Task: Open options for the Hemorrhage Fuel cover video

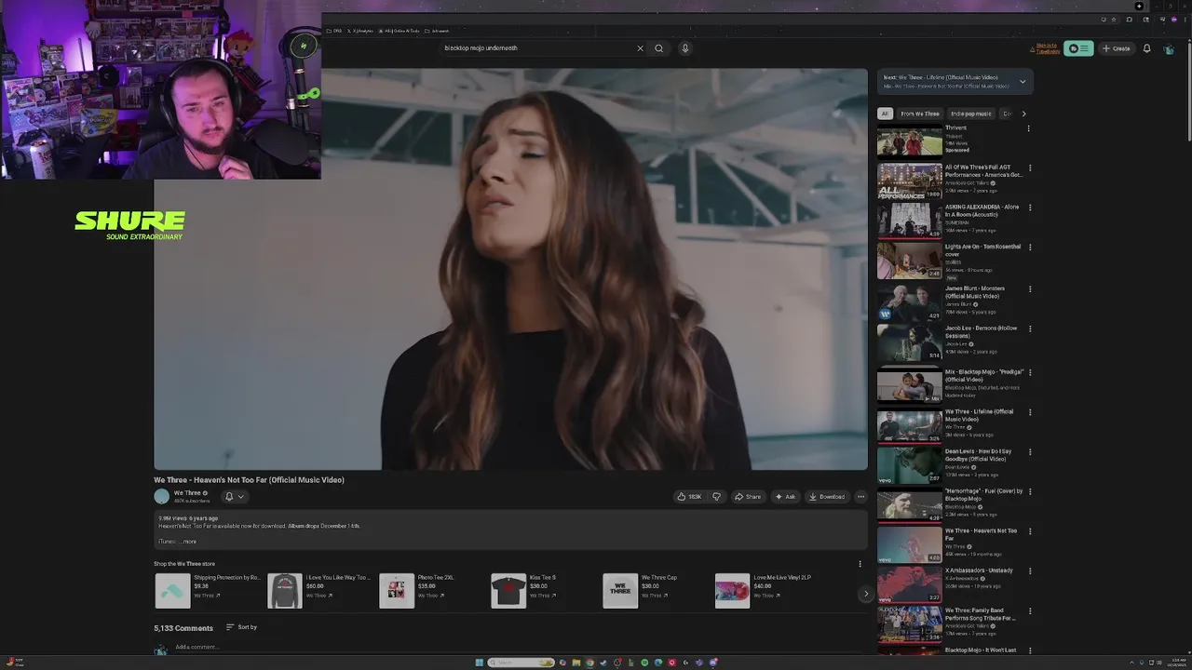Action: tap(1030, 491)
